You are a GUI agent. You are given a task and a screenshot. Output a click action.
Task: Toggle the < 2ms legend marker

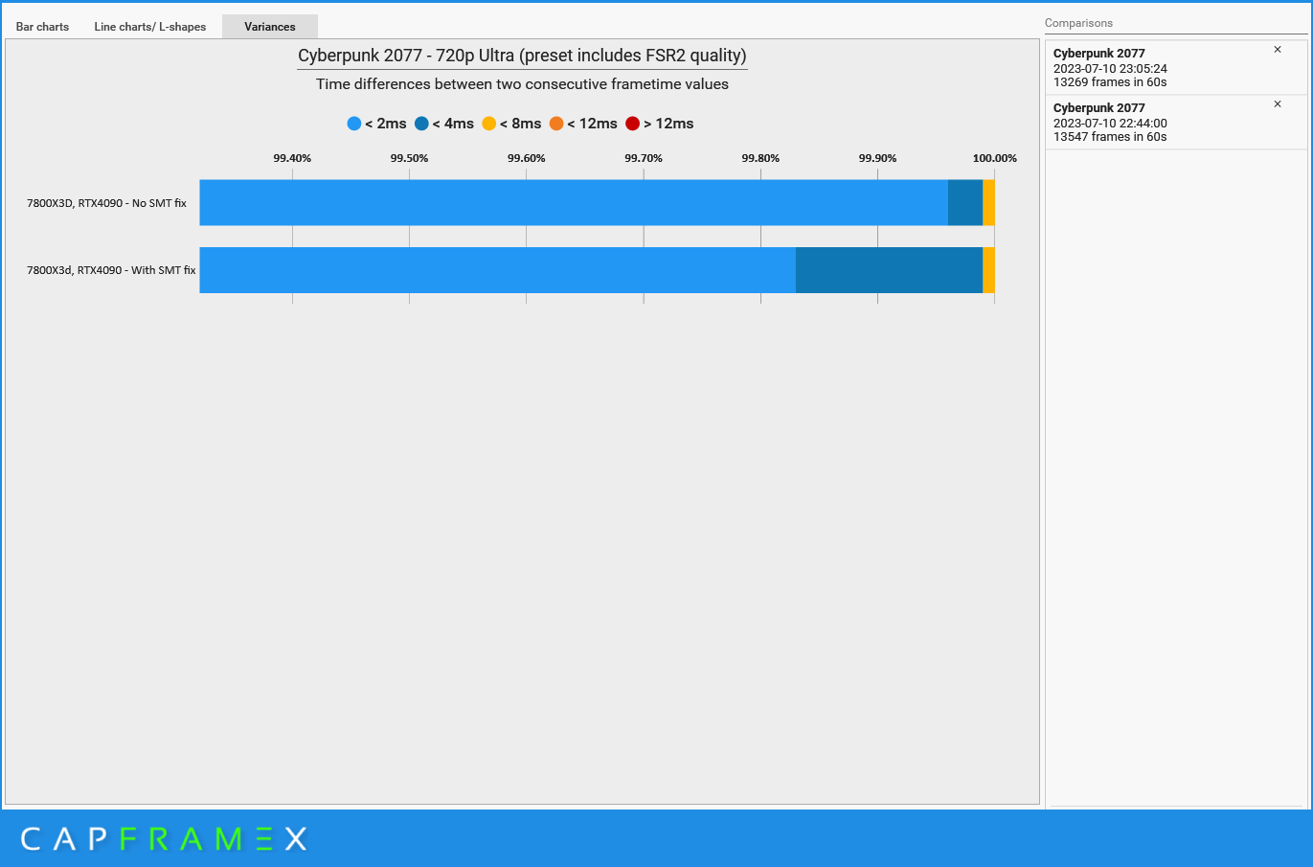tap(354, 124)
